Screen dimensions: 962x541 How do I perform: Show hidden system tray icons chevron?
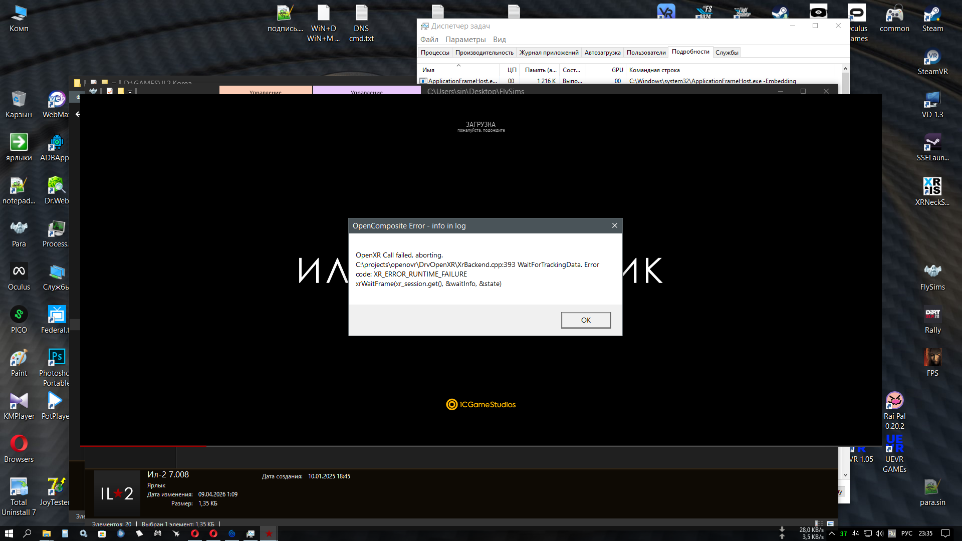832,533
